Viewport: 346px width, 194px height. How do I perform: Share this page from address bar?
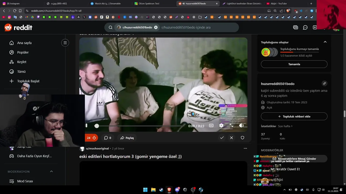tap(281, 11)
